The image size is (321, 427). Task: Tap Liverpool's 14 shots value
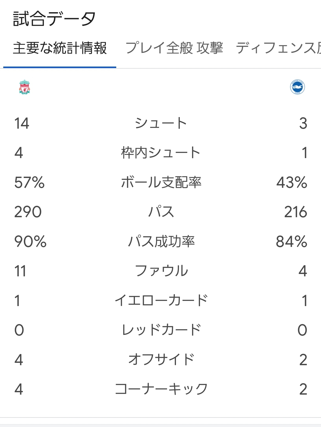(22, 123)
